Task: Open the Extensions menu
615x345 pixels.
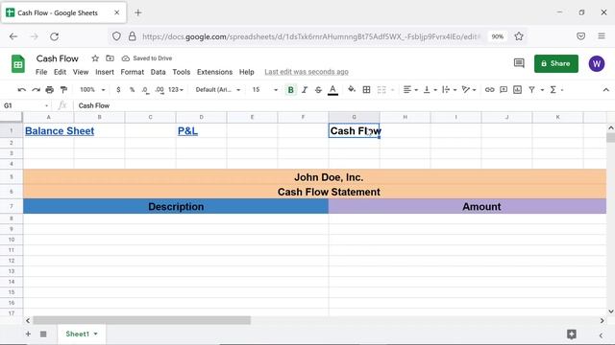Action: point(214,72)
